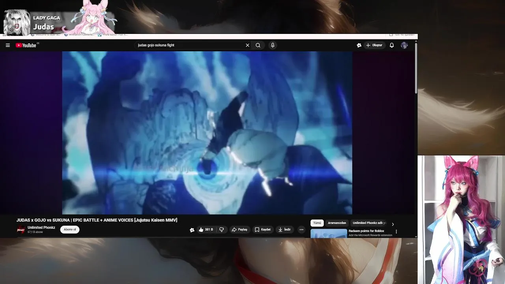Open the YouTube hamburger guide menu
Screen dimensions: 505x284
coord(7,45)
